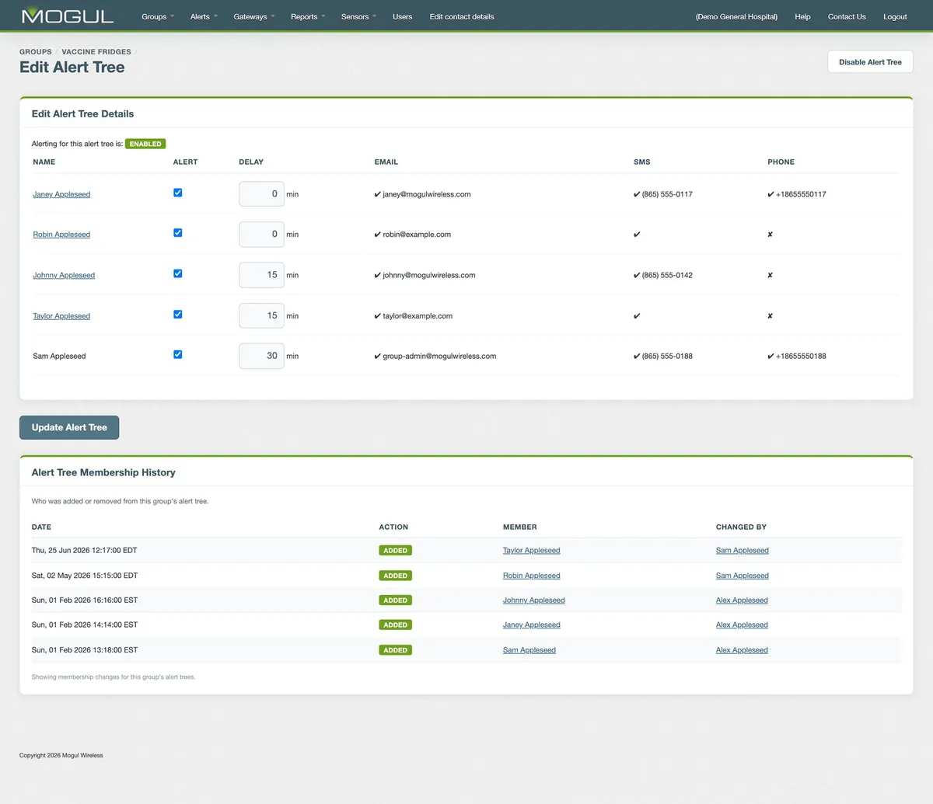The height and width of the screenshot is (804, 933).
Task: Toggle the alert checkbox for Janey Appleseed
Action: click(178, 193)
